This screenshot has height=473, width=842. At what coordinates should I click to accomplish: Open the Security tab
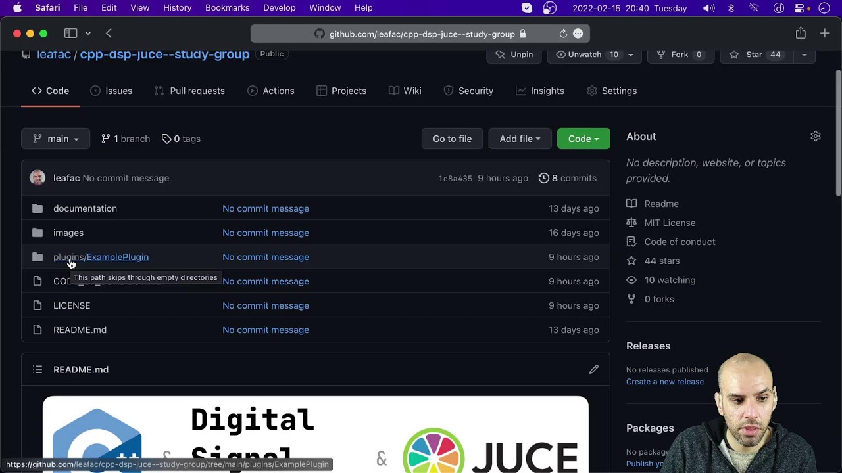click(x=468, y=91)
